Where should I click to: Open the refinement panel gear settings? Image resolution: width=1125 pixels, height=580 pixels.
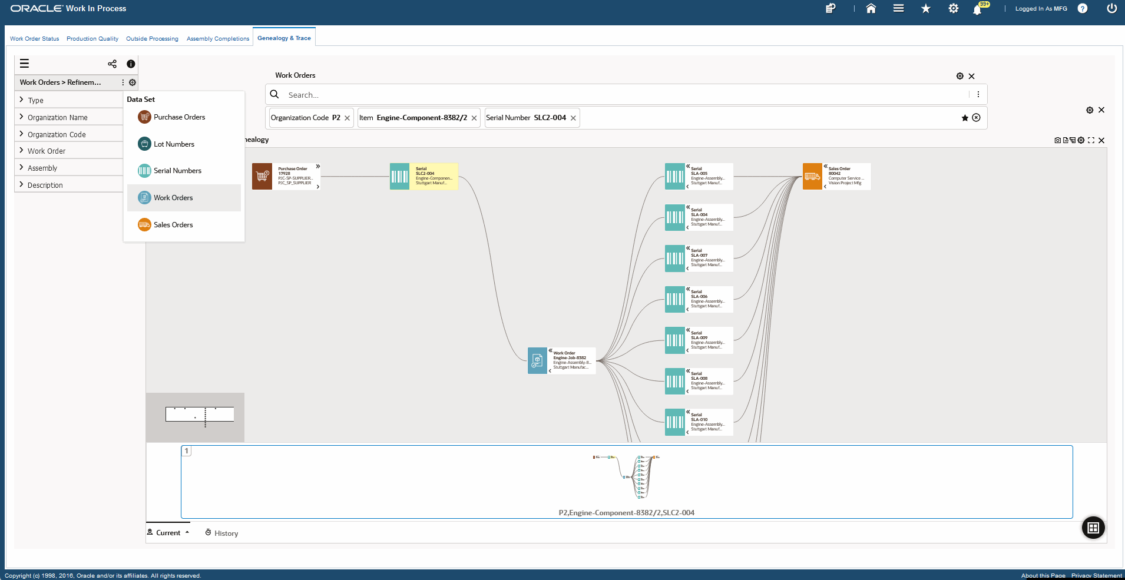pos(133,82)
